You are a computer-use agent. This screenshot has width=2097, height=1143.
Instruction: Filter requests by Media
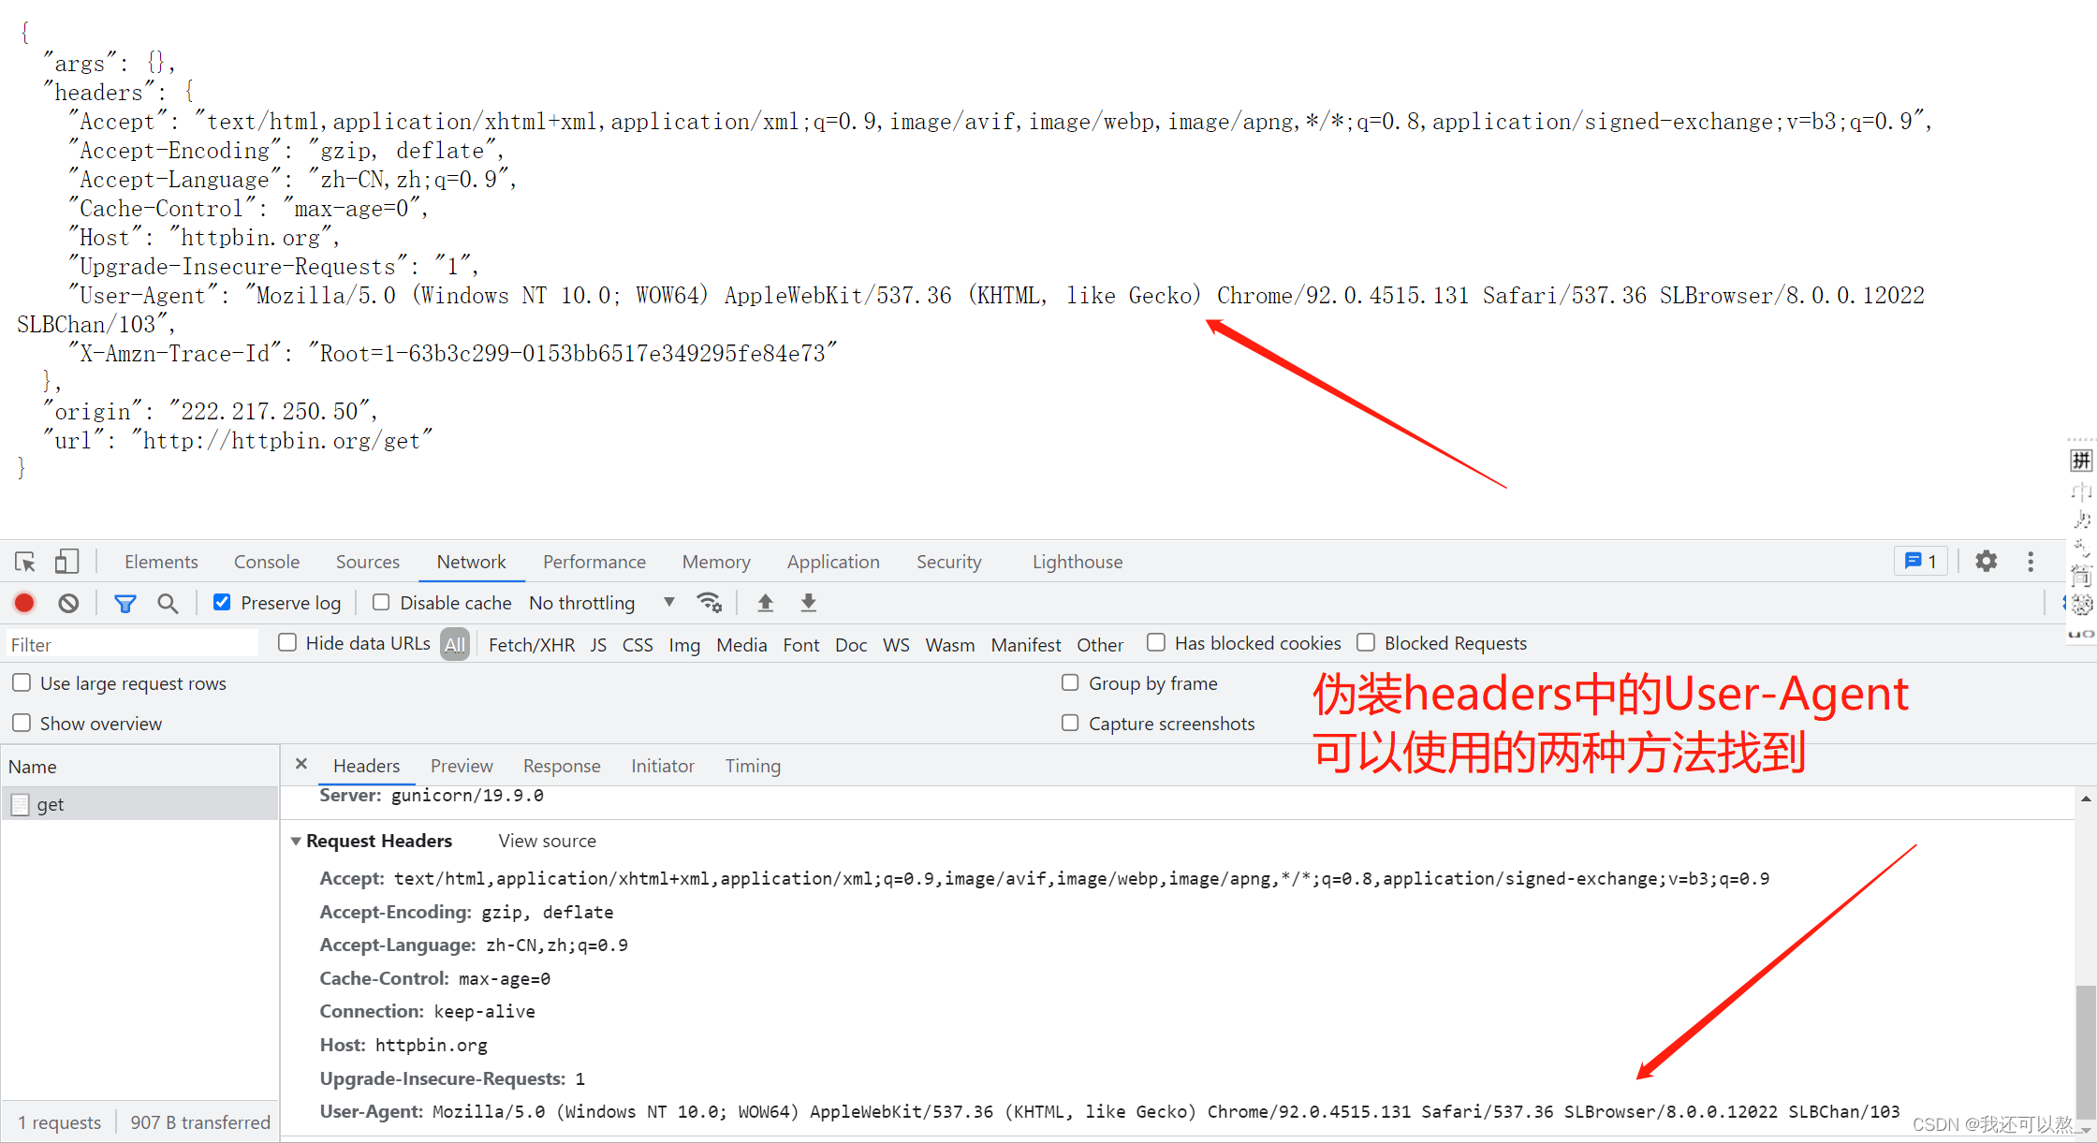[741, 644]
